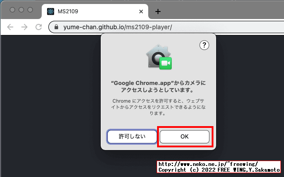The width and height of the screenshot is (284, 177).
Task: Click the dialog title about Google Chrome.app camera access
Action: tap(158, 86)
